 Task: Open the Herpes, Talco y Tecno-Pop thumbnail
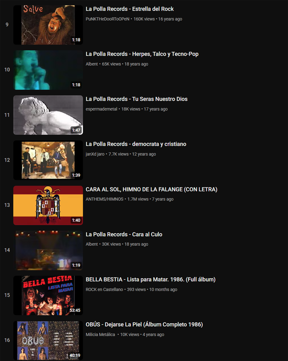point(48,70)
